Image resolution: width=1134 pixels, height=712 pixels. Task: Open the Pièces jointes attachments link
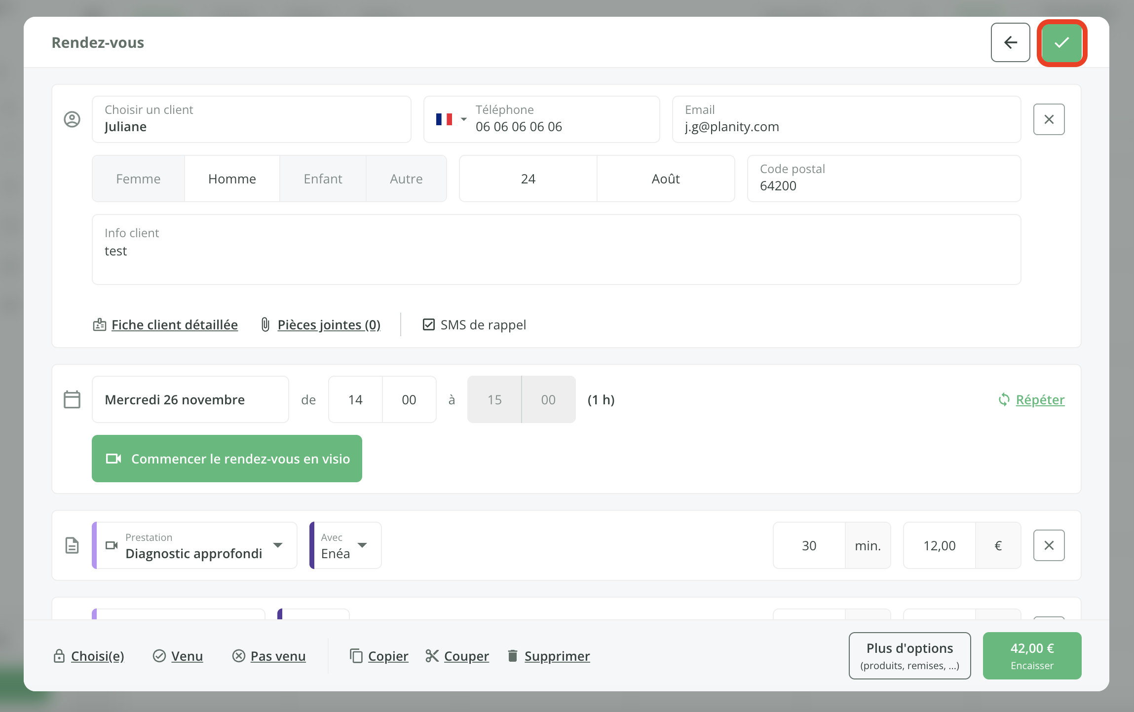coord(329,325)
